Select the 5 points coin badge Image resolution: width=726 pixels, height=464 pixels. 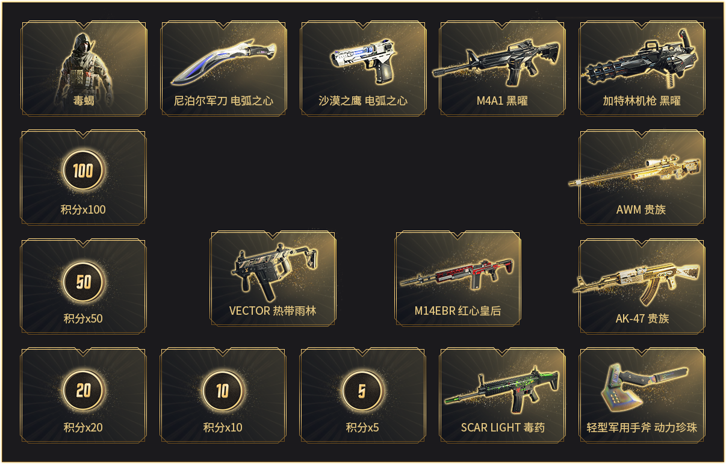(362, 391)
